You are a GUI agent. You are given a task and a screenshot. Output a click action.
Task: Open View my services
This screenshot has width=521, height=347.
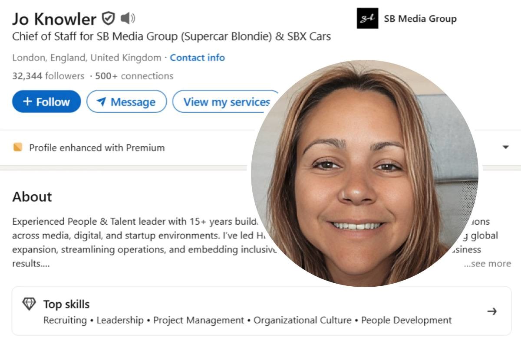tap(224, 102)
